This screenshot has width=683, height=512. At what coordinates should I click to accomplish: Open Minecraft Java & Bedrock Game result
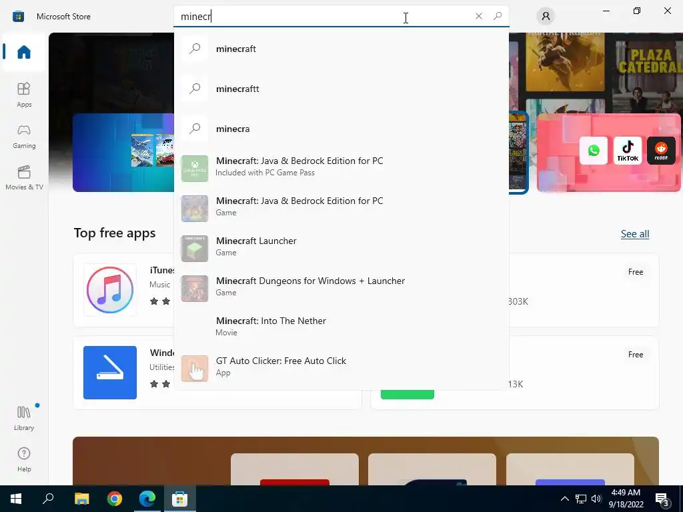click(341, 207)
